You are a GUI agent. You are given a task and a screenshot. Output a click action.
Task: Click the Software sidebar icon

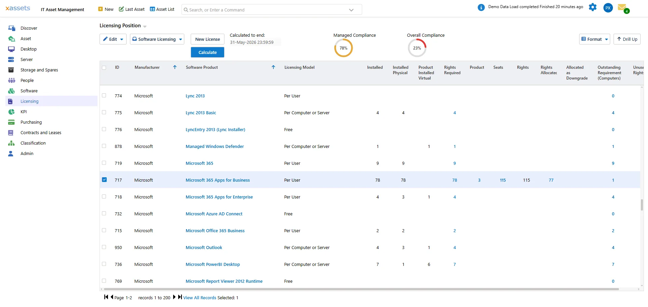point(11,91)
